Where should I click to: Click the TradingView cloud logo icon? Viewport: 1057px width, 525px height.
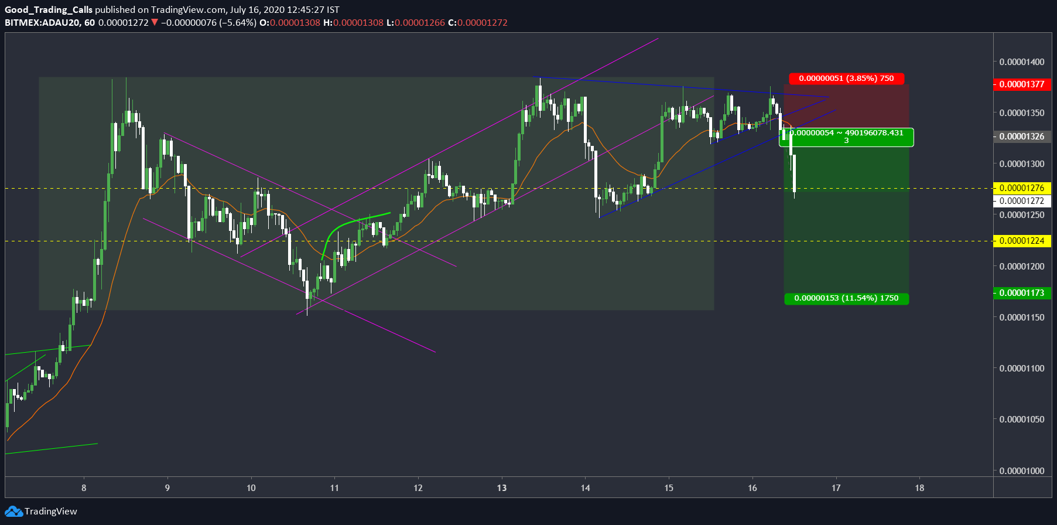pyautogui.click(x=13, y=512)
